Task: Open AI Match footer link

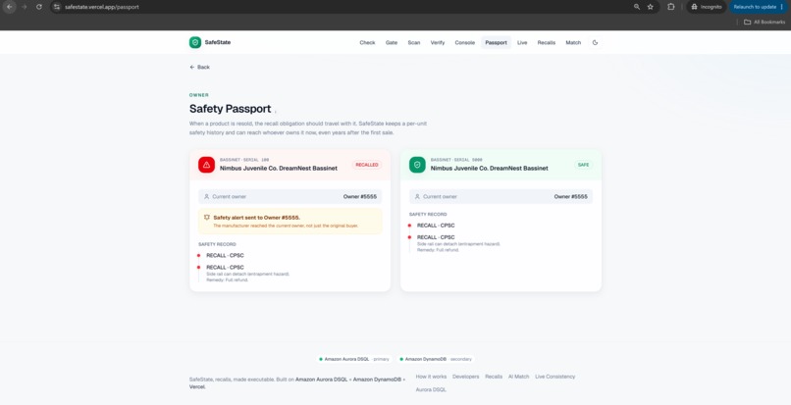Action: [518, 377]
